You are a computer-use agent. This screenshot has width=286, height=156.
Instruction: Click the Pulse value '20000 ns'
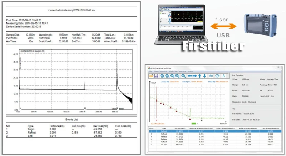pyautogui.click(x=246, y=90)
